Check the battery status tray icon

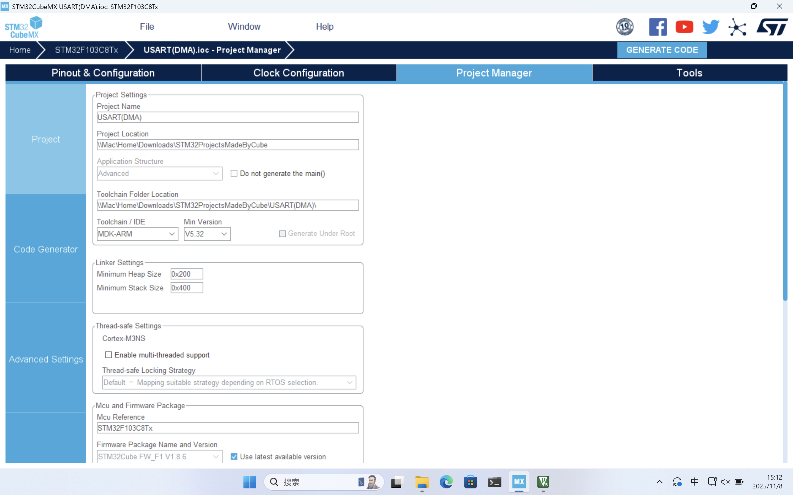739,482
